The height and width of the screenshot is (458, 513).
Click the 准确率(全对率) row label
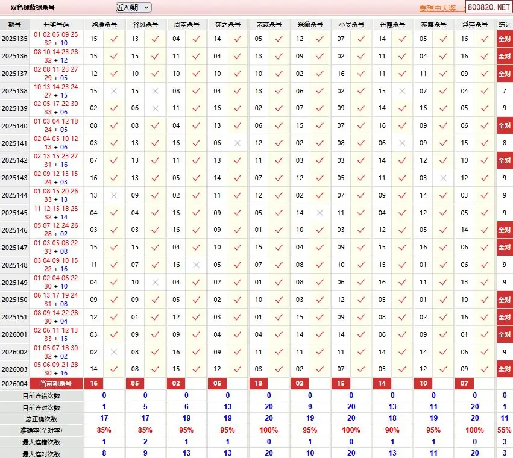tap(42, 430)
